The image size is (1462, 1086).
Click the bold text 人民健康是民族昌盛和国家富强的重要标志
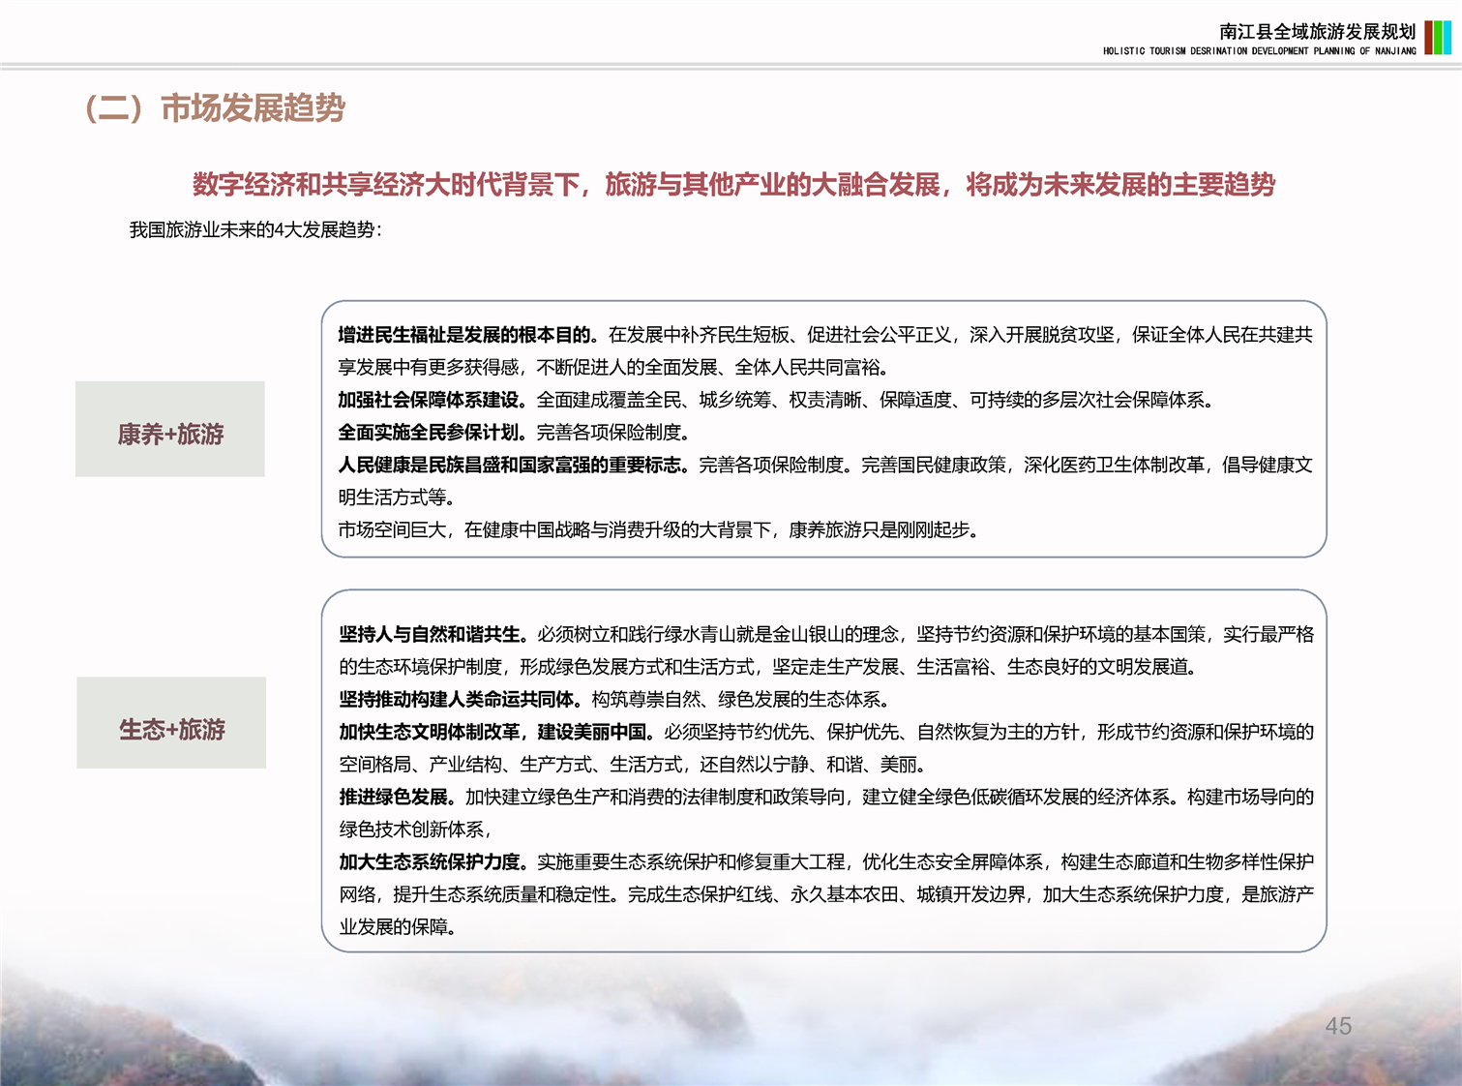coord(514,465)
